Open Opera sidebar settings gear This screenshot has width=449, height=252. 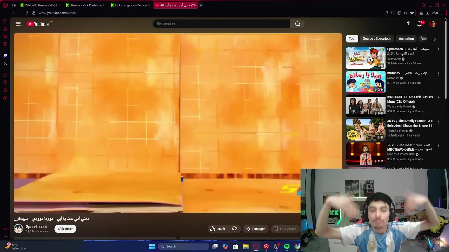[5, 98]
